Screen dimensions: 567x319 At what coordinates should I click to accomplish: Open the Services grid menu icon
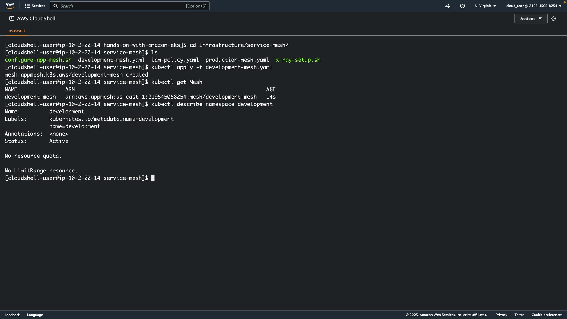[27, 6]
